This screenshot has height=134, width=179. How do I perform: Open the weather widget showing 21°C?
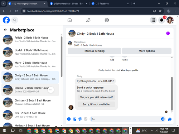click(141, 130)
